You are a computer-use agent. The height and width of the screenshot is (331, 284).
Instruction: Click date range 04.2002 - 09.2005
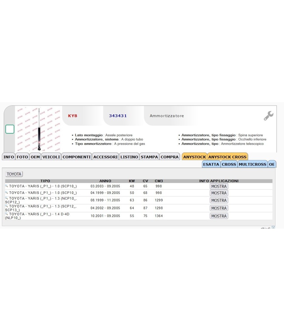(105, 208)
